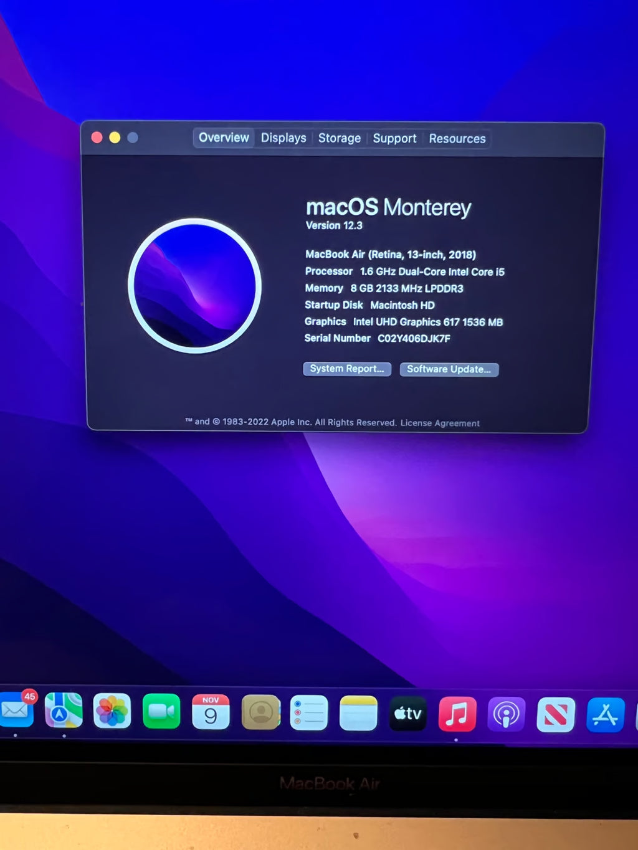Launch the App Store
Screen dimensions: 638x850
coord(605,713)
